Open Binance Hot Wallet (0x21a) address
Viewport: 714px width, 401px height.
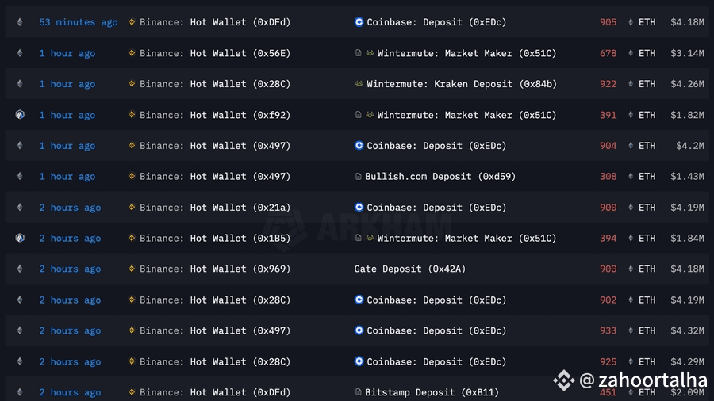pyautogui.click(x=215, y=208)
